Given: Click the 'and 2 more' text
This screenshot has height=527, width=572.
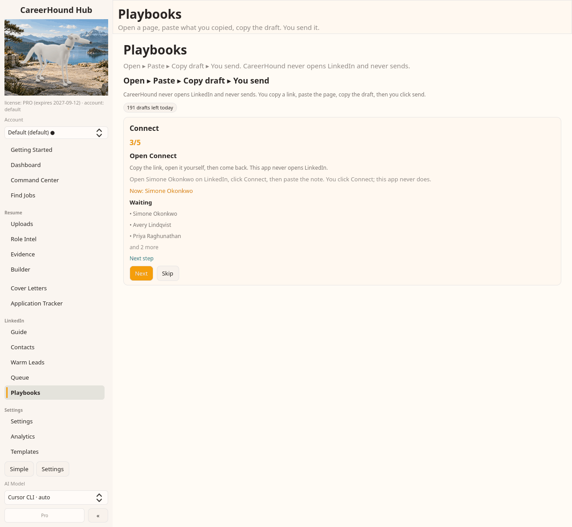Looking at the screenshot, I should [144, 247].
